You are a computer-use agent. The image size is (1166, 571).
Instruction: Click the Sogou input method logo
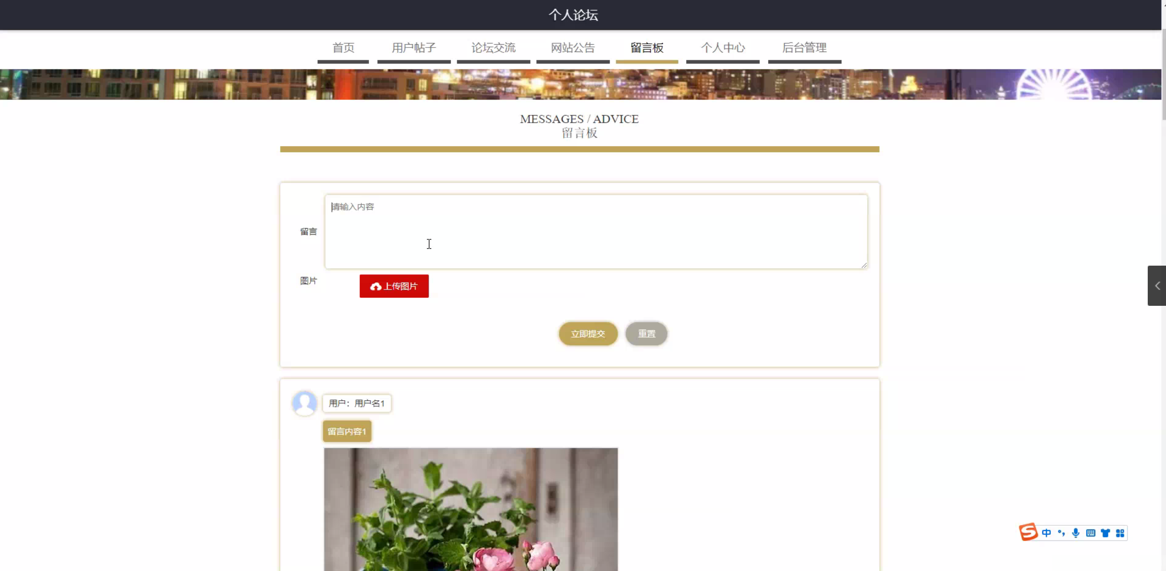click(1028, 532)
